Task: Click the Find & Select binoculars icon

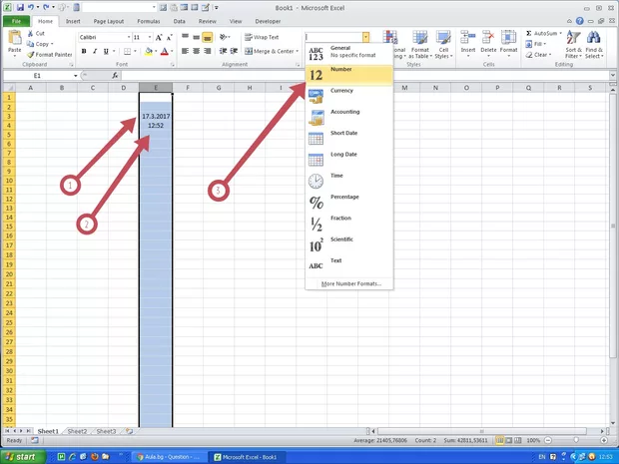Action: coord(593,38)
